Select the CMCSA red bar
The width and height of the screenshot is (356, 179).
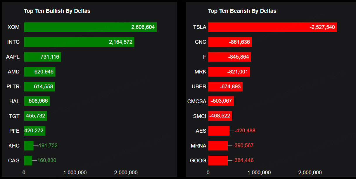pyautogui.click(x=221, y=101)
